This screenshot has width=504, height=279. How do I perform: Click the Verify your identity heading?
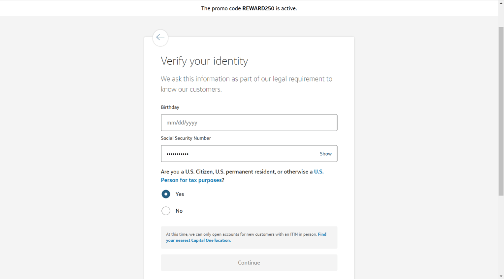204,61
